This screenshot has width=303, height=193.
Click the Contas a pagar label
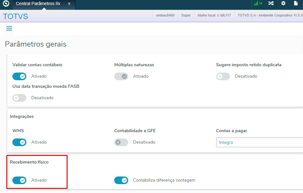(x=232, y=131)
